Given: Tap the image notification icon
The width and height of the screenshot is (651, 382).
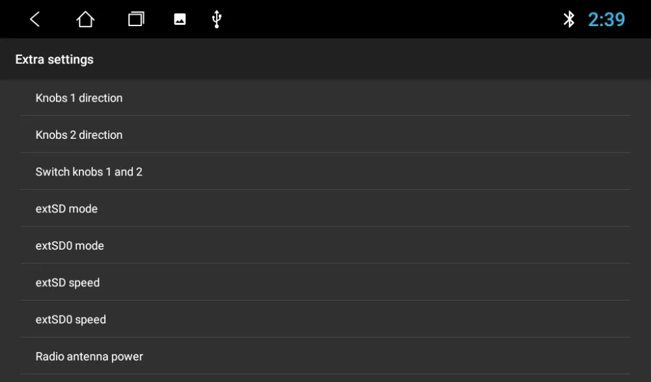Looking at the screenshot, I should coord(180,19).
